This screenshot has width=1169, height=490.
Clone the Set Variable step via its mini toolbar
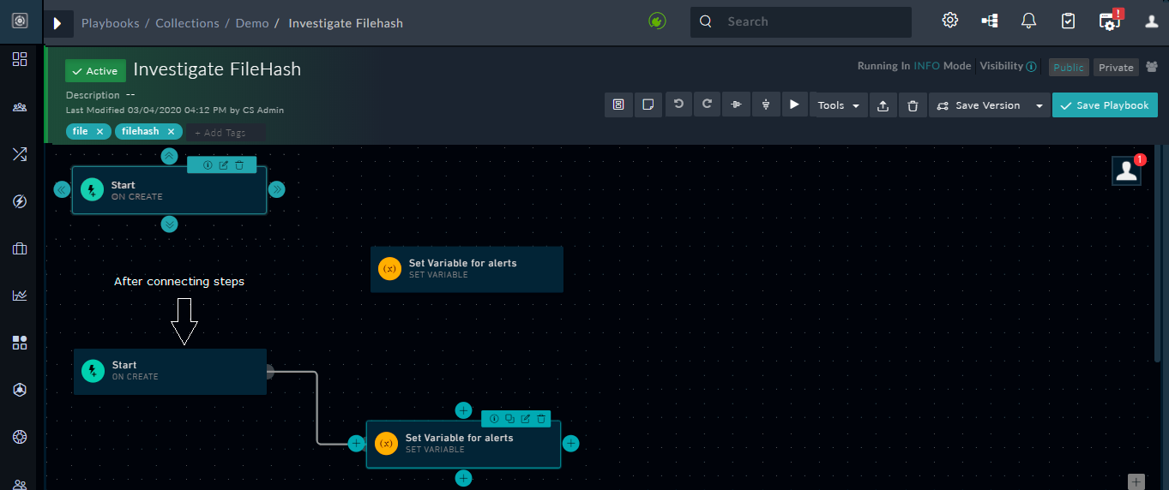point(509,419)
